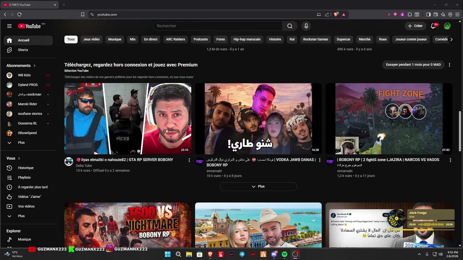Reload the page
This screenshot has width=463, height=260.
[x=20, y=14]
